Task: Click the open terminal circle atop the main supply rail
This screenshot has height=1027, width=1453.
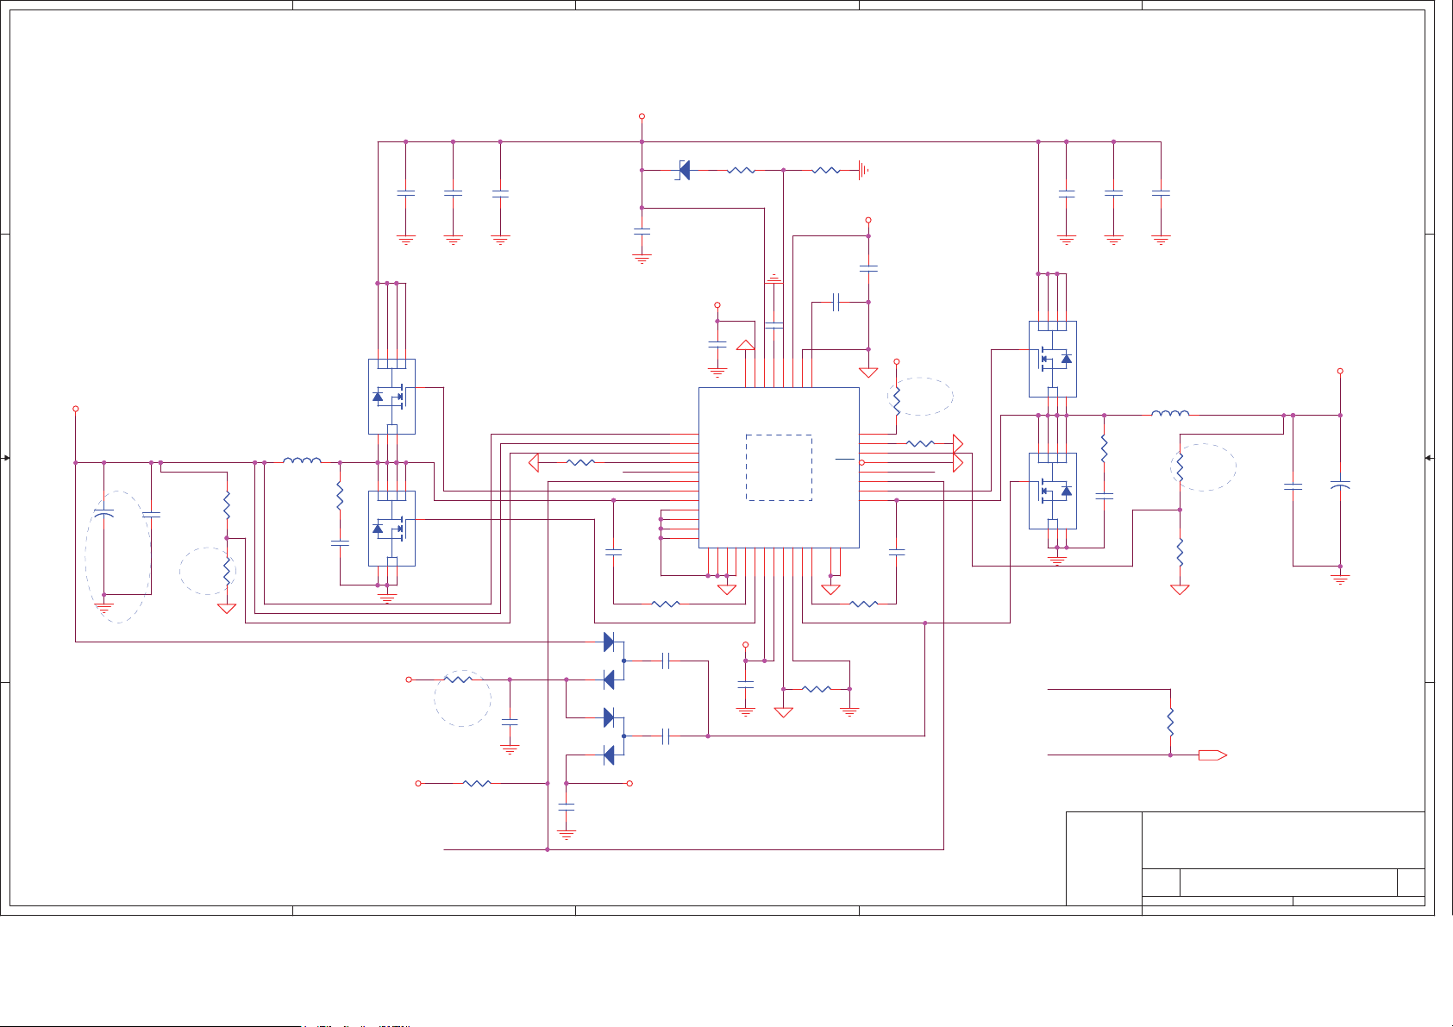Action: (642, 116)
